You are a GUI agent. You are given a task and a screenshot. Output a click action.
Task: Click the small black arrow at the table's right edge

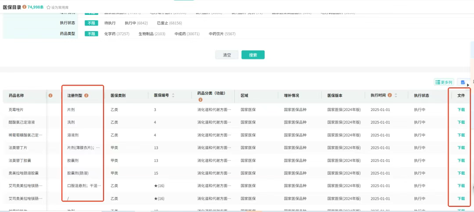(468, 85)
